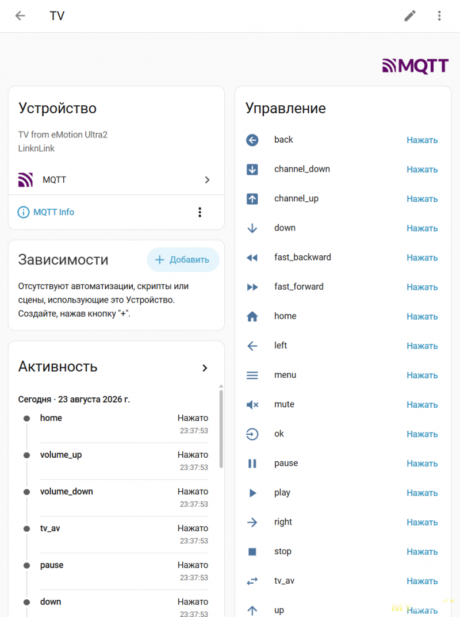Activate Нажать for menu
460x617 pixels.
click(x=422, y=375)
